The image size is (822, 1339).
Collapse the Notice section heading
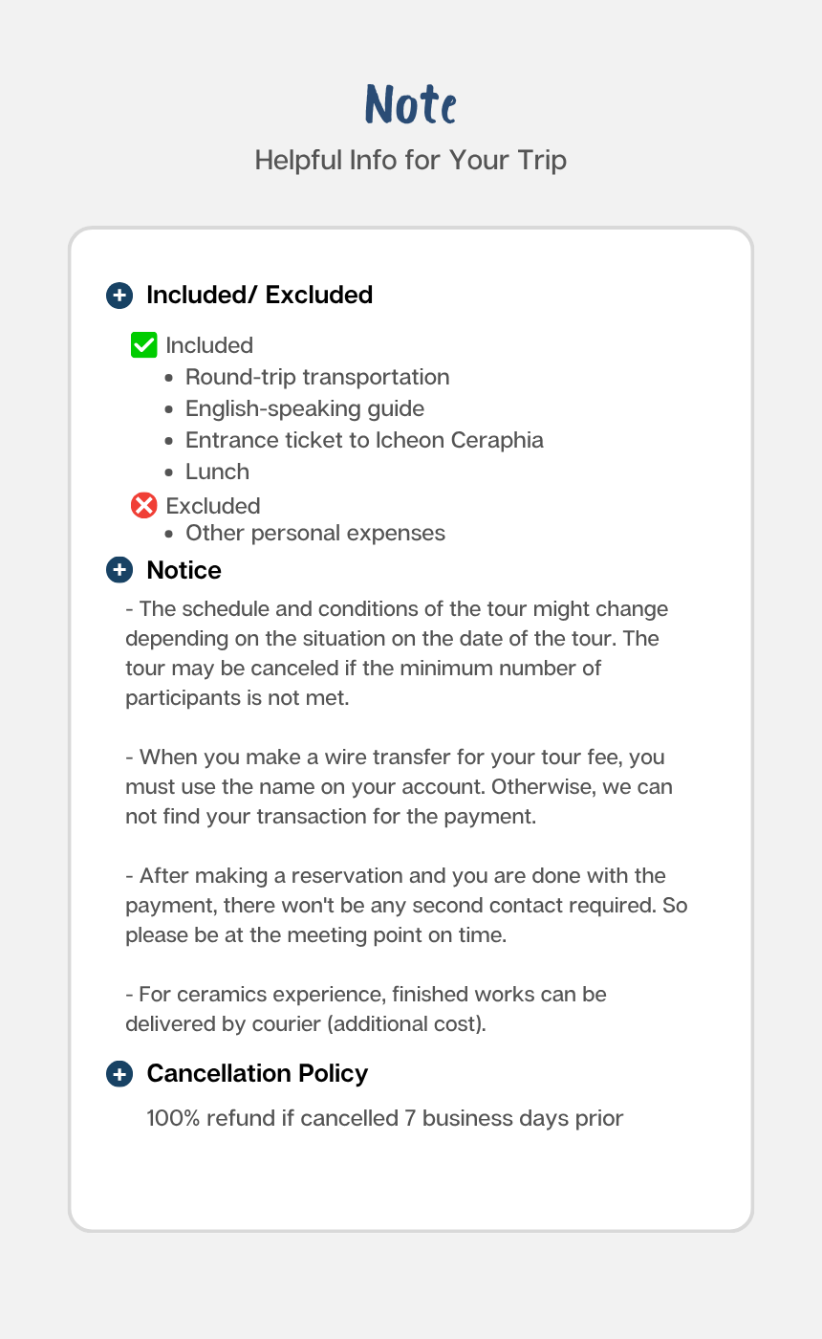[x=184, y=571]
